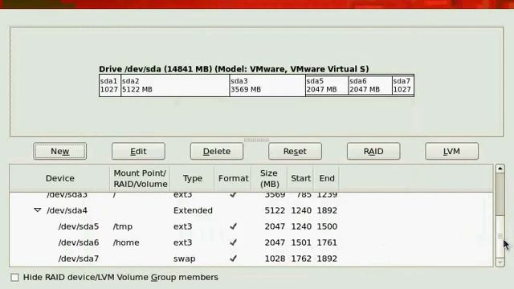Click the Extended type cell
514x289 pixels.
(193, 210)
